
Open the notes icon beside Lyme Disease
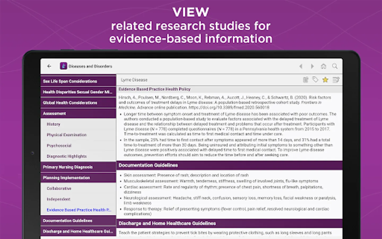(x=306, y=80)
